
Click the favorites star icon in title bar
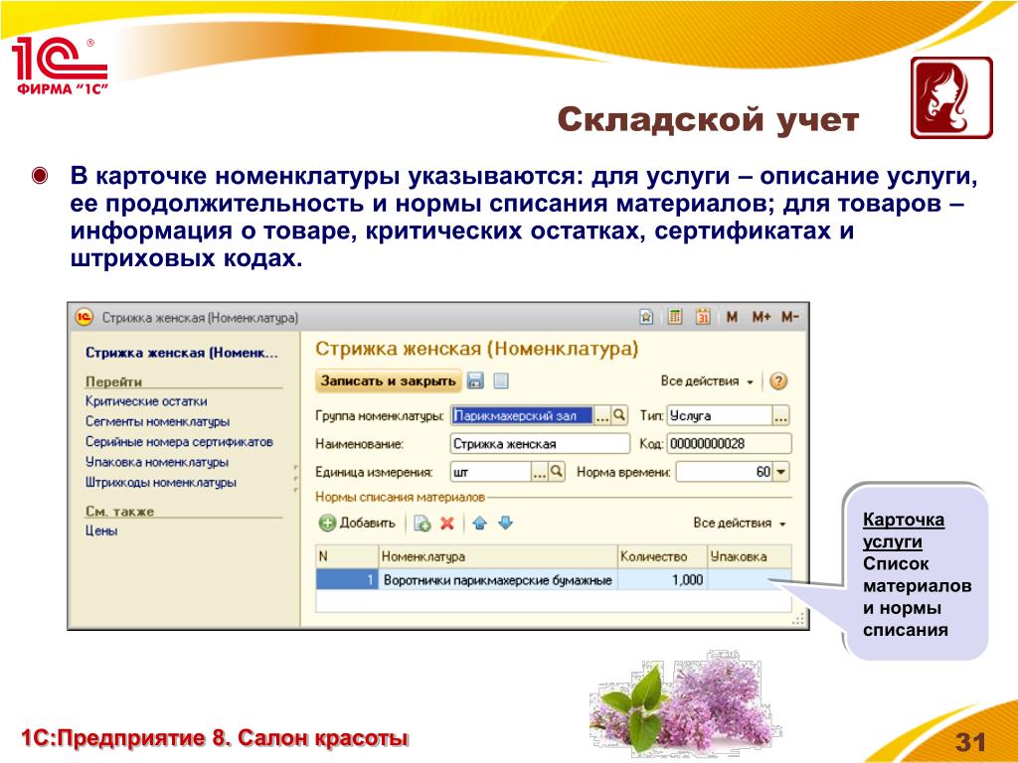pos(646,317)
